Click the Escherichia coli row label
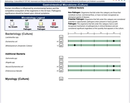 point(11,42)
